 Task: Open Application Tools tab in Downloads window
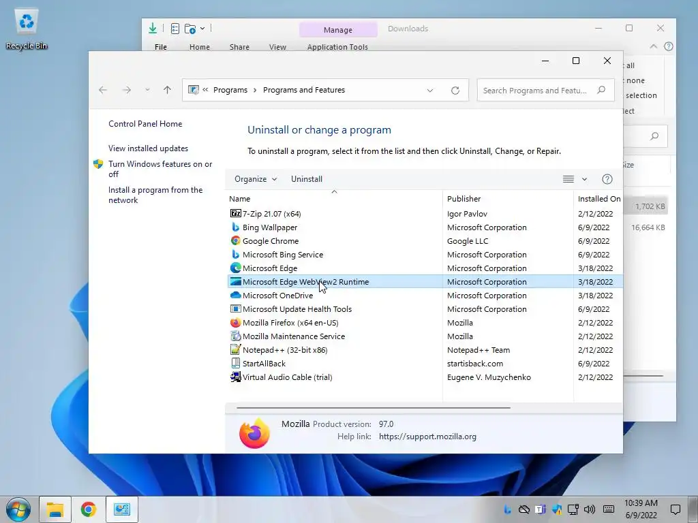(x=337, y=47)
